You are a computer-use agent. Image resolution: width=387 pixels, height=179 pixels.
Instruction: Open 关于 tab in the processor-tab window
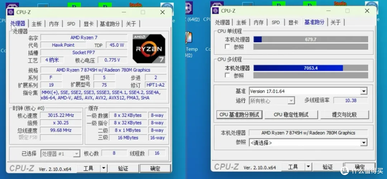131,24
